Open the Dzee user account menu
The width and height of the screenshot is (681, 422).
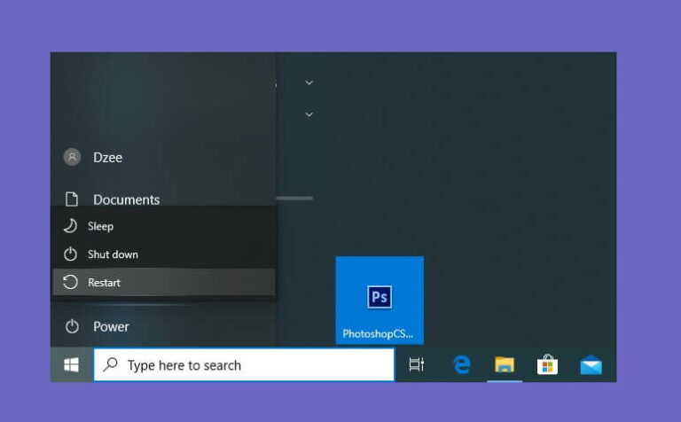tap(163, 157)
